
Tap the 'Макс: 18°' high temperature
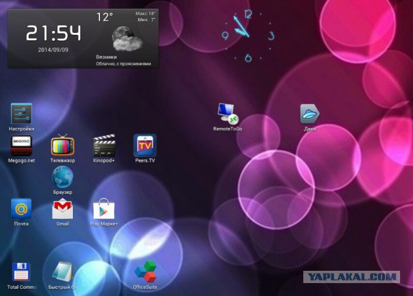[145, 14]
